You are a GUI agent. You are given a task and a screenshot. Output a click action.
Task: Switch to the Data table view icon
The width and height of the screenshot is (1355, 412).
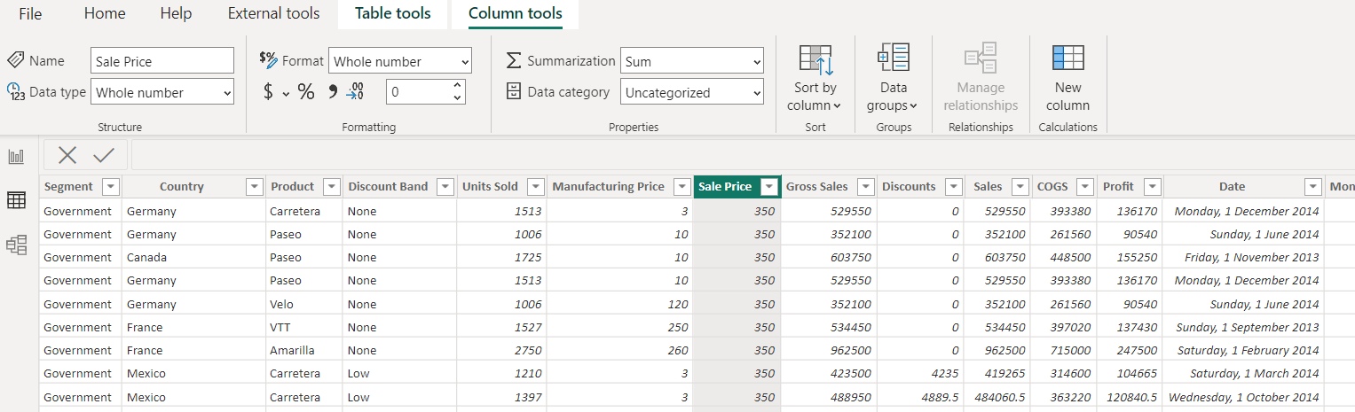coord(16,200)
